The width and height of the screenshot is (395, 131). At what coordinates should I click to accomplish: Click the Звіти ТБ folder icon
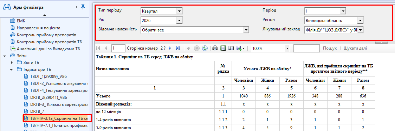coord(19,63)
